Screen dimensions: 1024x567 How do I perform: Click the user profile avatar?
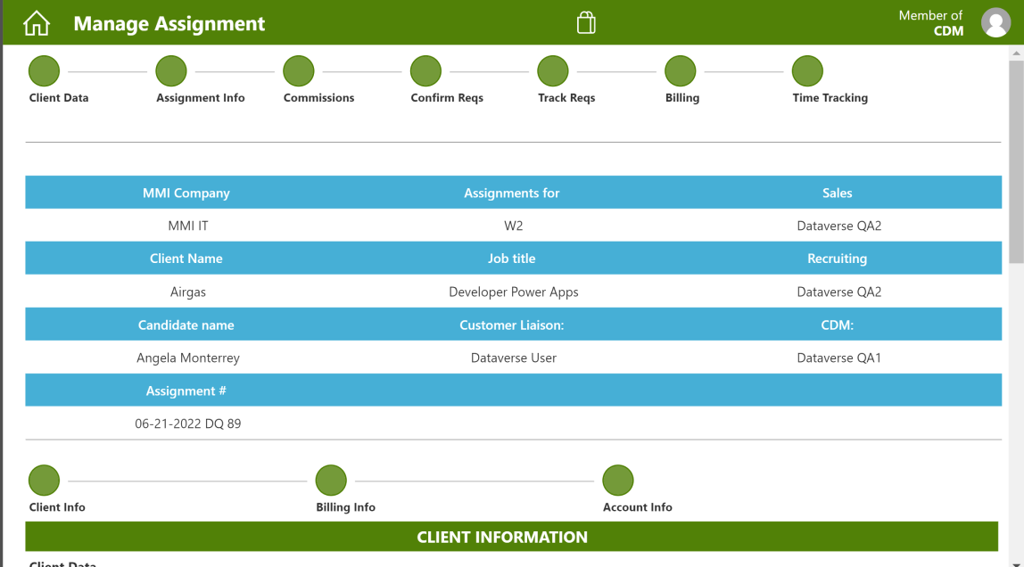pos(995,23)
